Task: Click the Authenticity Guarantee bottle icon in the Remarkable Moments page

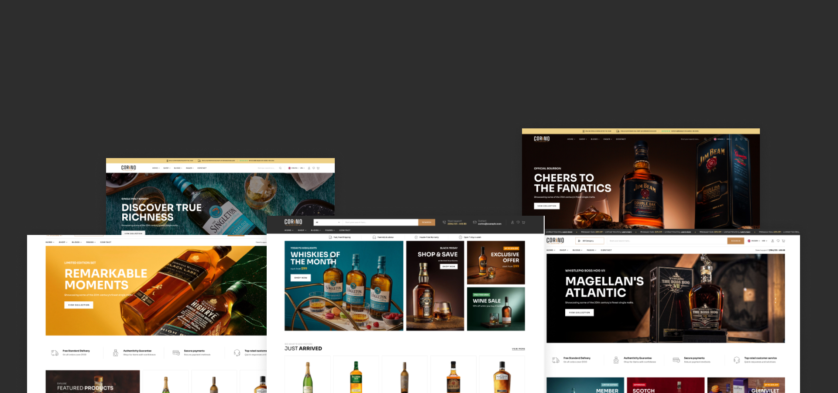Action: pyautogui.click(x=116, y=353)
